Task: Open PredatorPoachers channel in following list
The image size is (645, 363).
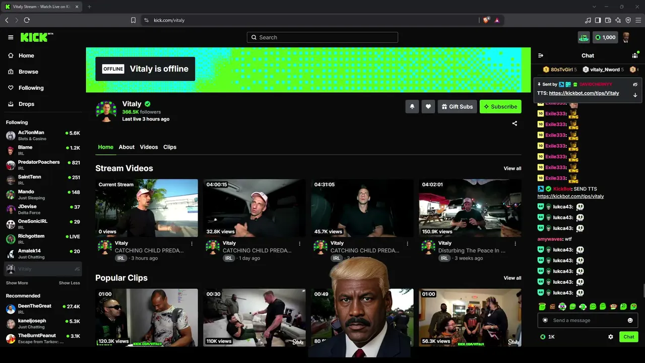Action: [x=43, y=165]
